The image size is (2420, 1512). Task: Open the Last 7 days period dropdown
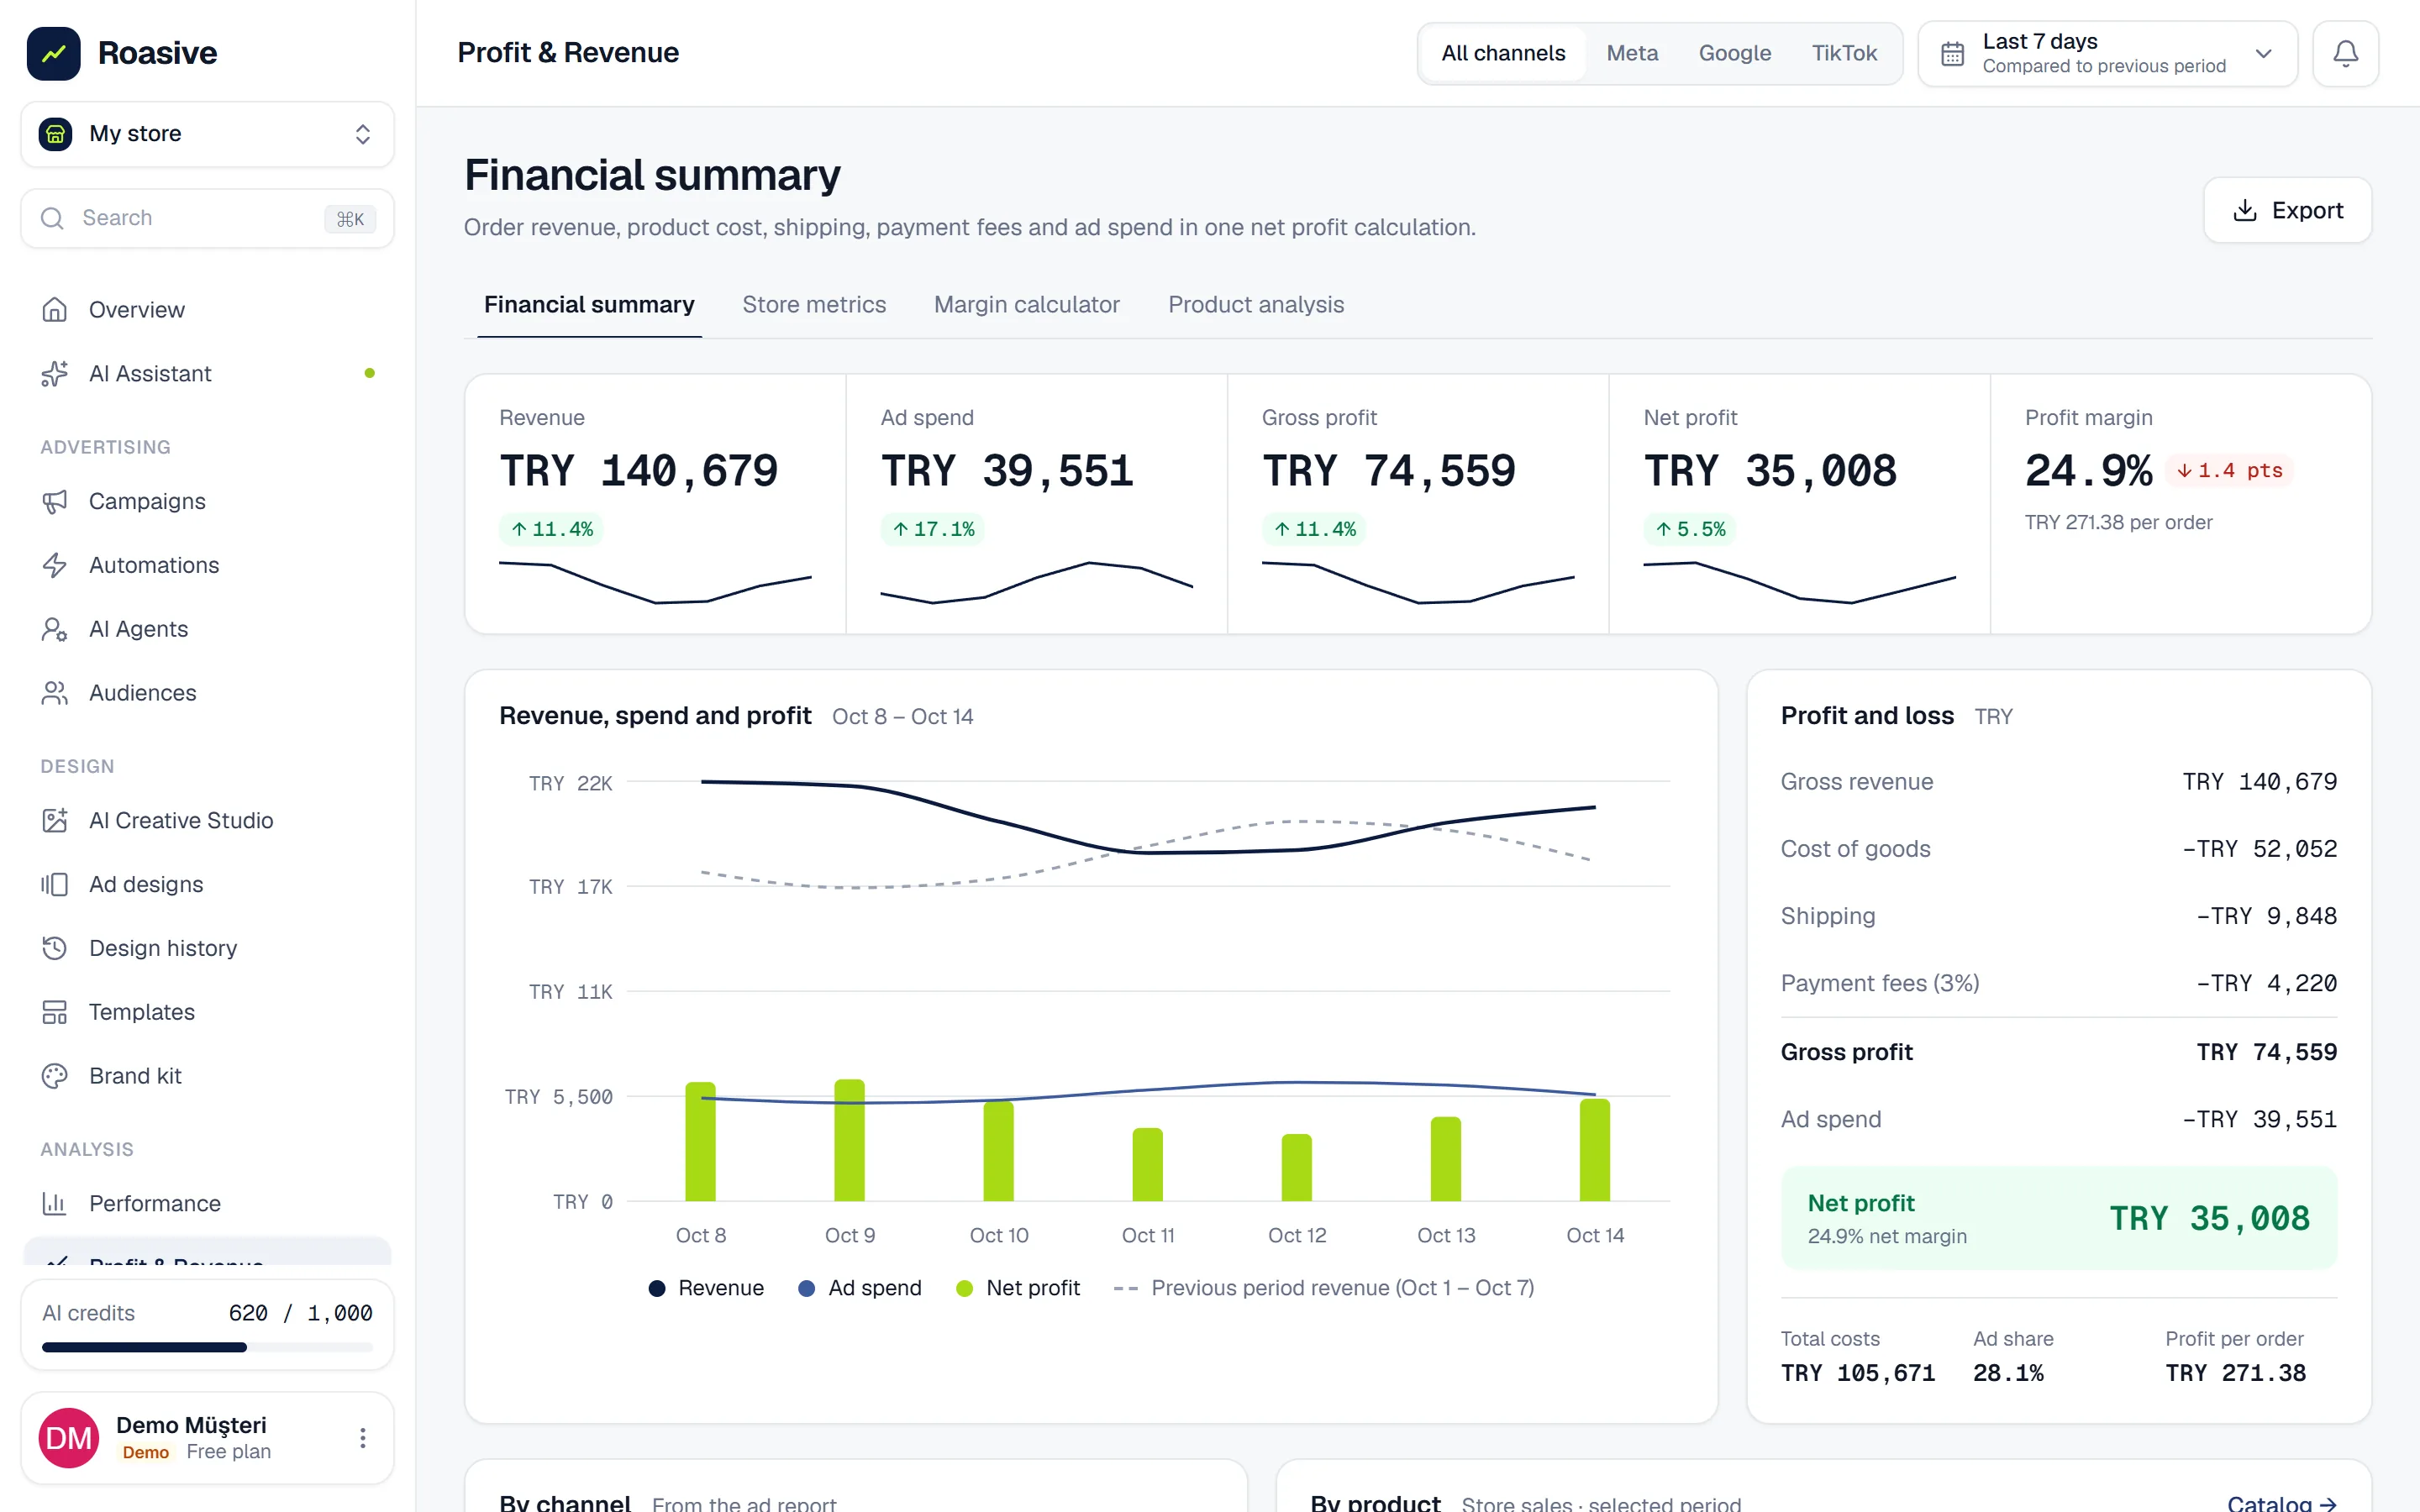coord(2107,53)
